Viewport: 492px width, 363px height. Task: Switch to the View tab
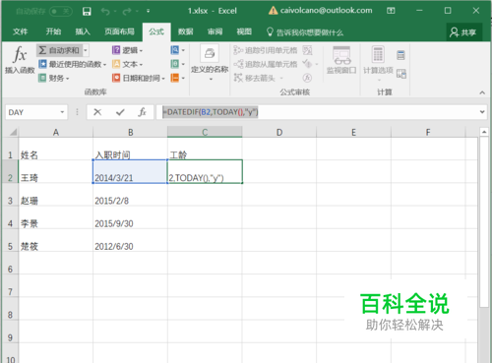click(x=244, y=31)
